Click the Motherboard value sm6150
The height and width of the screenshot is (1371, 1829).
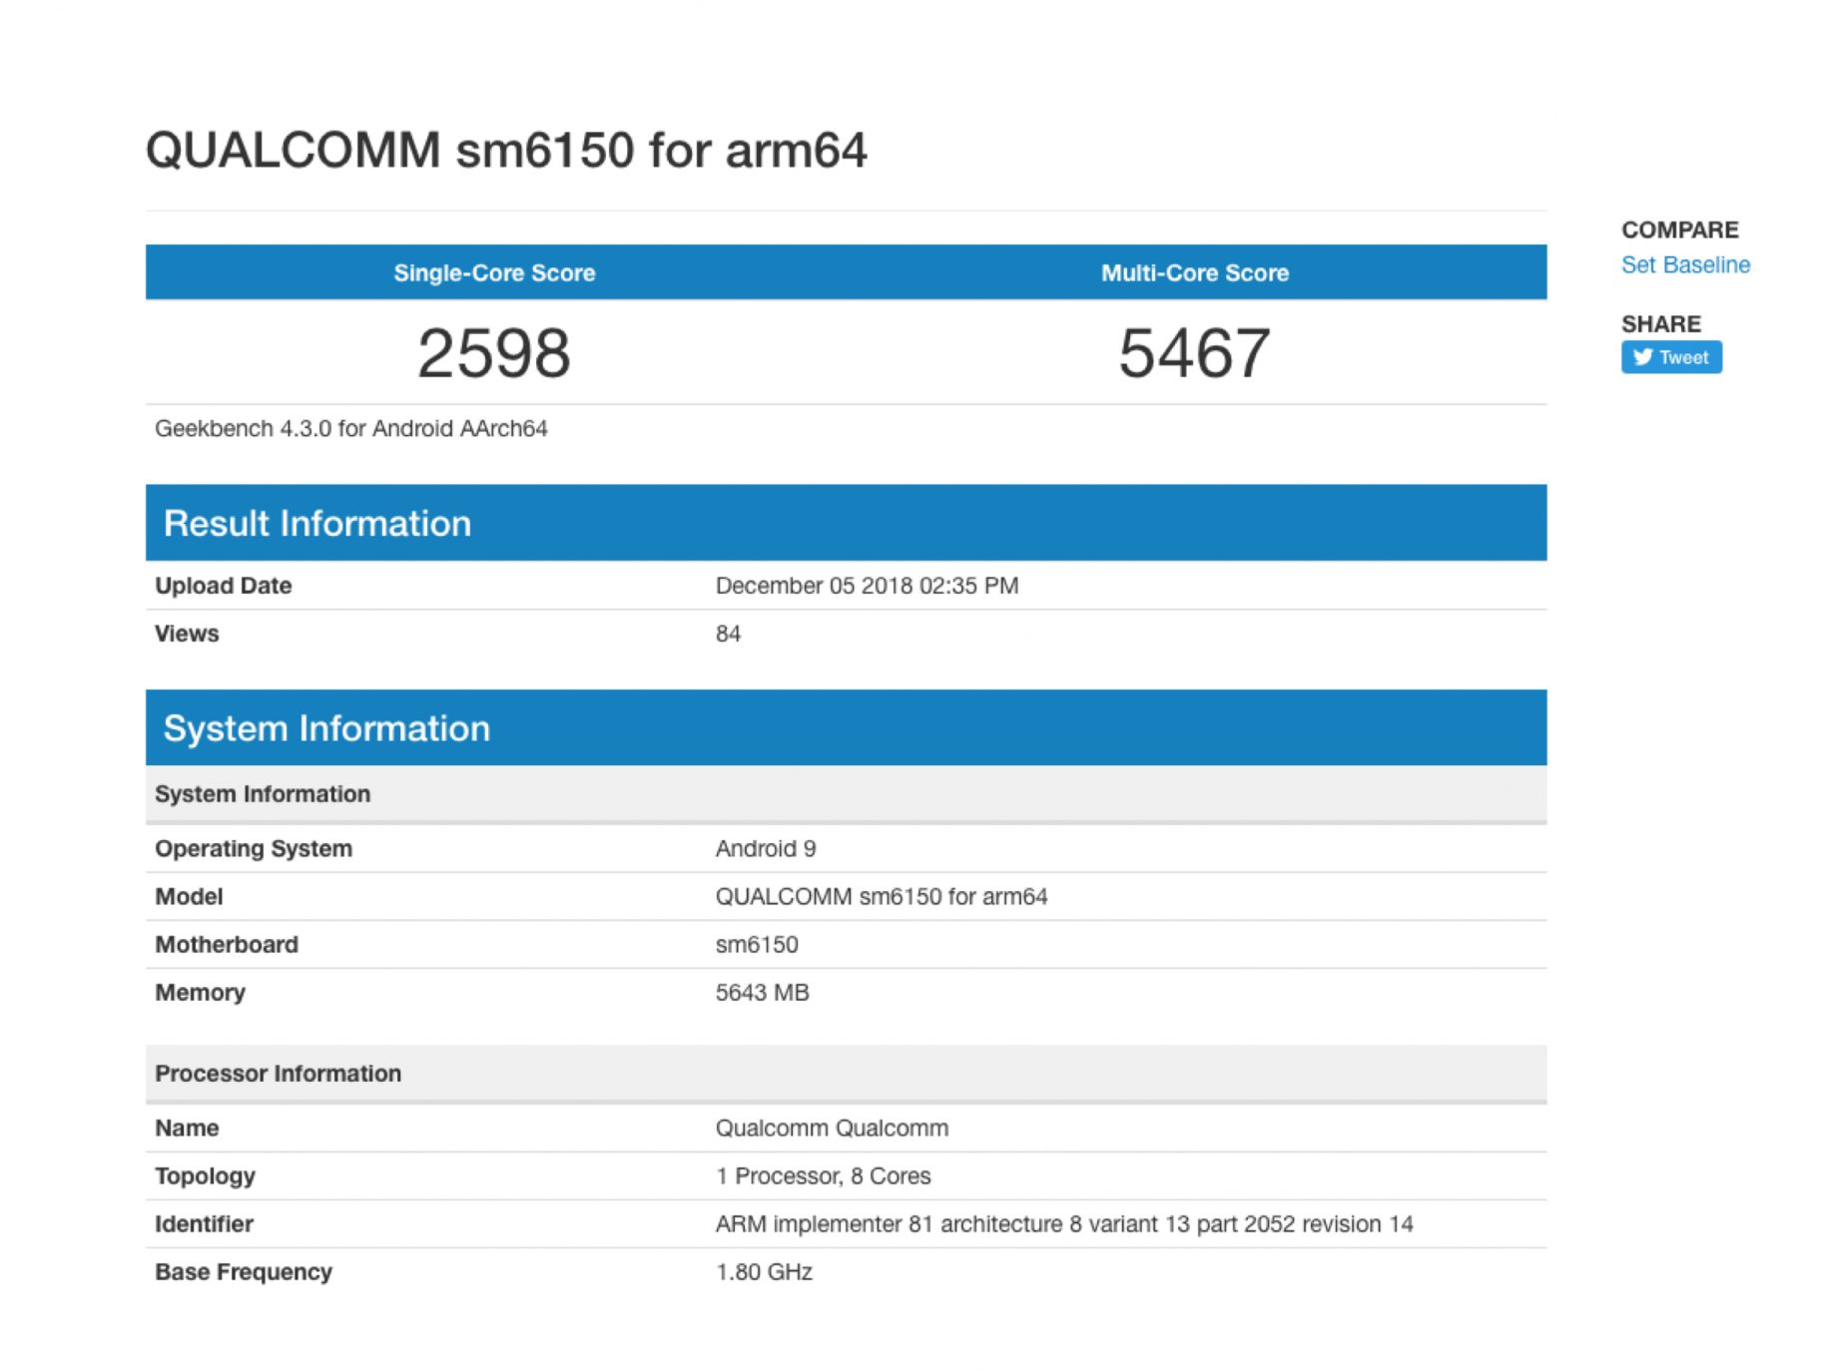[756, 945]
